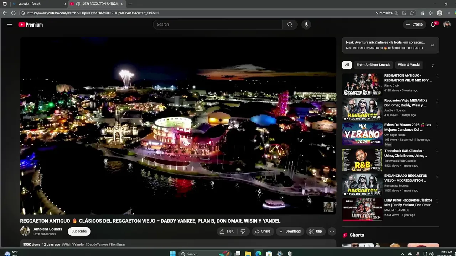Open Microsoft Store from taskbar

[269, 254]
